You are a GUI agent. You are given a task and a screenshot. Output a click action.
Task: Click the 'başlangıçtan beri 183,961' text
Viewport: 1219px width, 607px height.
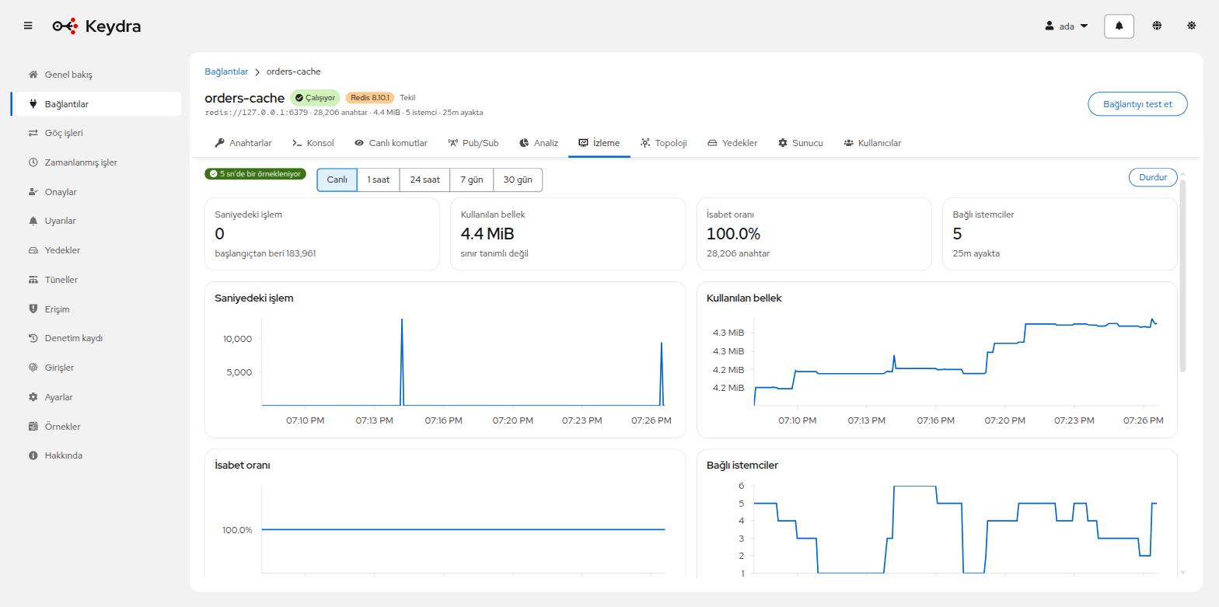(x=265, y=253)
